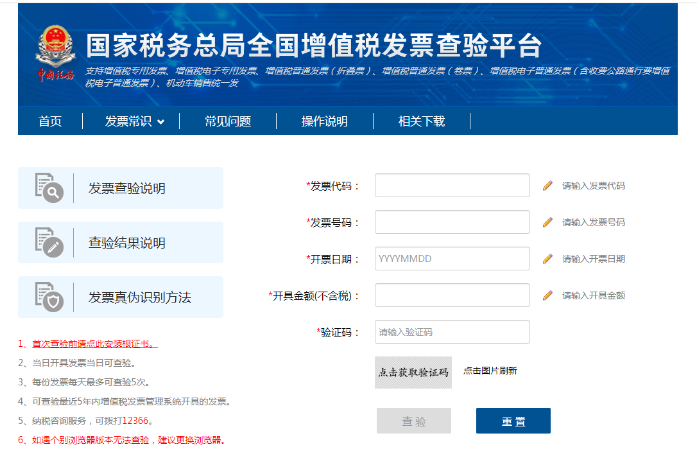Screen dimensions: 697x474
Task: Open the 发票查验说明 panel
Action: 121,188
